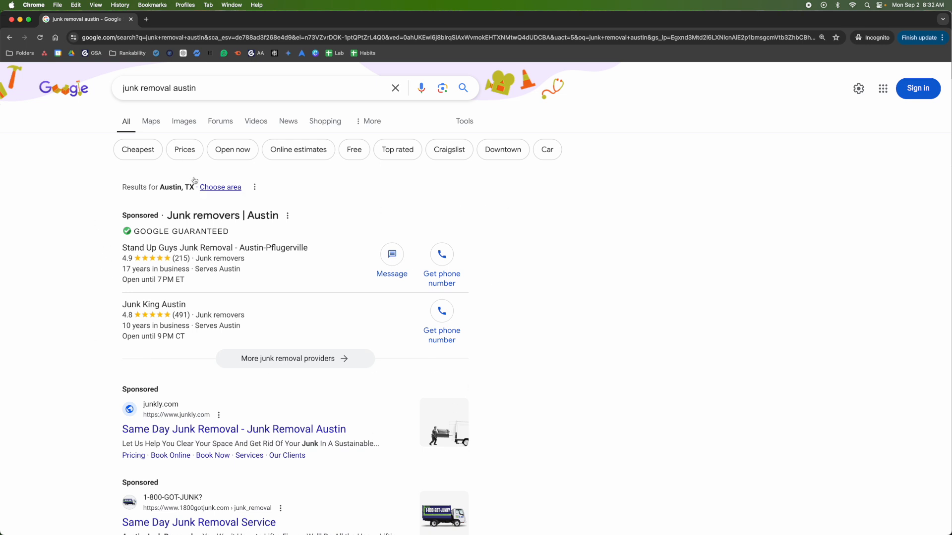The image size is (952, 535).
Task: Expand the More search tabs menu
Action: click(368, 121)
